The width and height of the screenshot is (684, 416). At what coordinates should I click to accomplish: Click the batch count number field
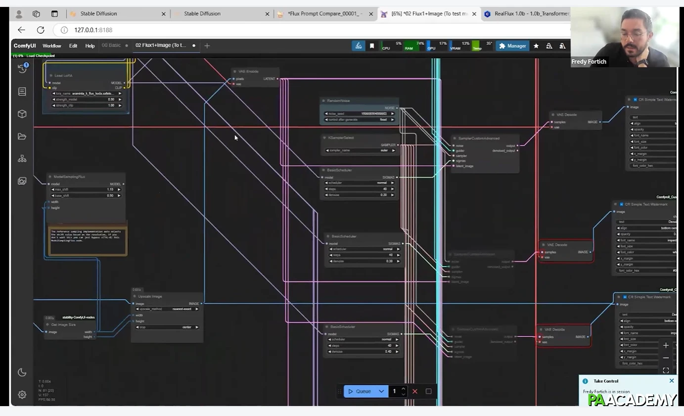[395, 391]
